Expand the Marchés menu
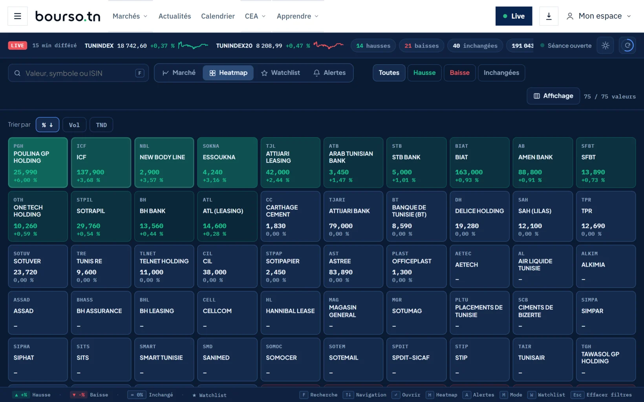 [130, 16]
